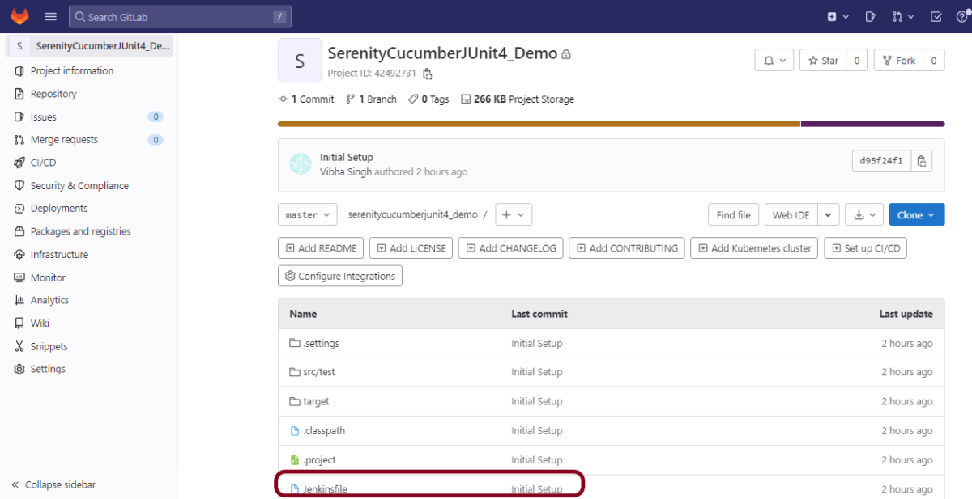This screenshot has width=972, height=499.
Task: Click the Find file button
Action: [733, 214]
